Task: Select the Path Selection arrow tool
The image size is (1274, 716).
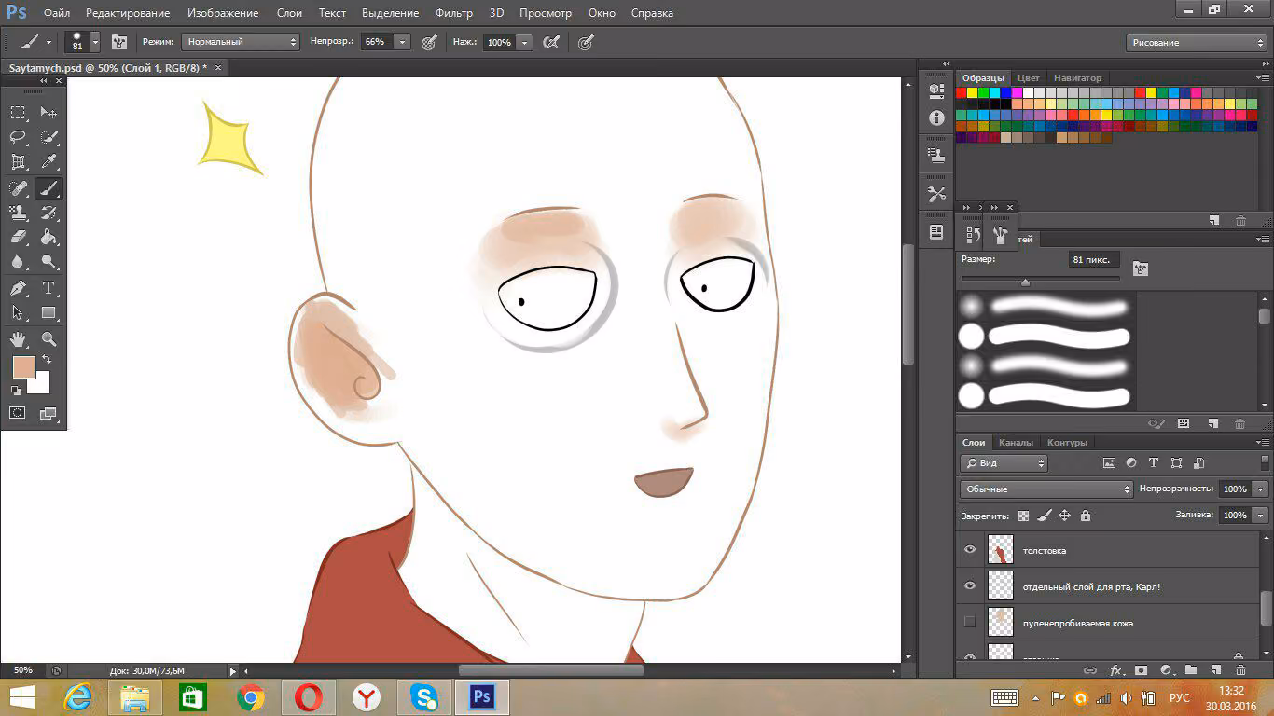Action: click(x=18, y=313)
